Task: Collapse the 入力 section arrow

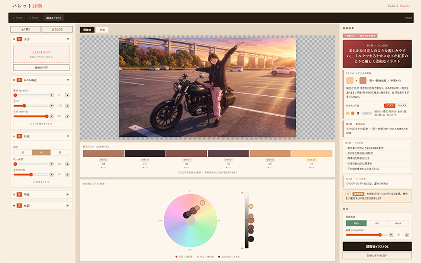Action: pyautogui.click(x=68, y=39)
